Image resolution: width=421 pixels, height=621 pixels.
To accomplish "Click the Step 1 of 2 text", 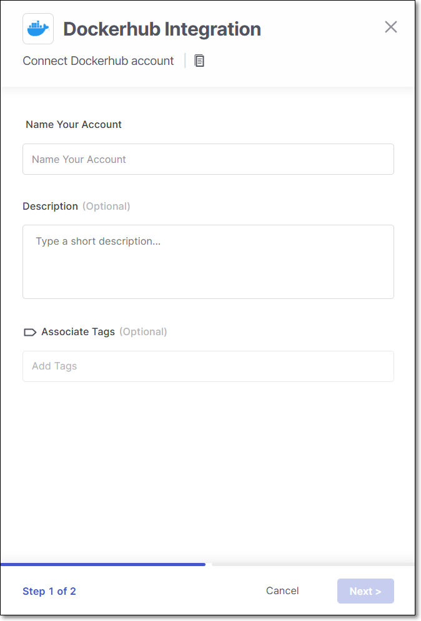I will coord(49,591).
